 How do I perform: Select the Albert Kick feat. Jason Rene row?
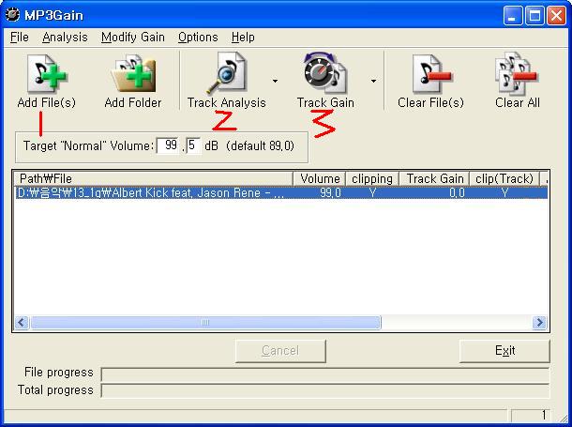[x=281, y=192]
